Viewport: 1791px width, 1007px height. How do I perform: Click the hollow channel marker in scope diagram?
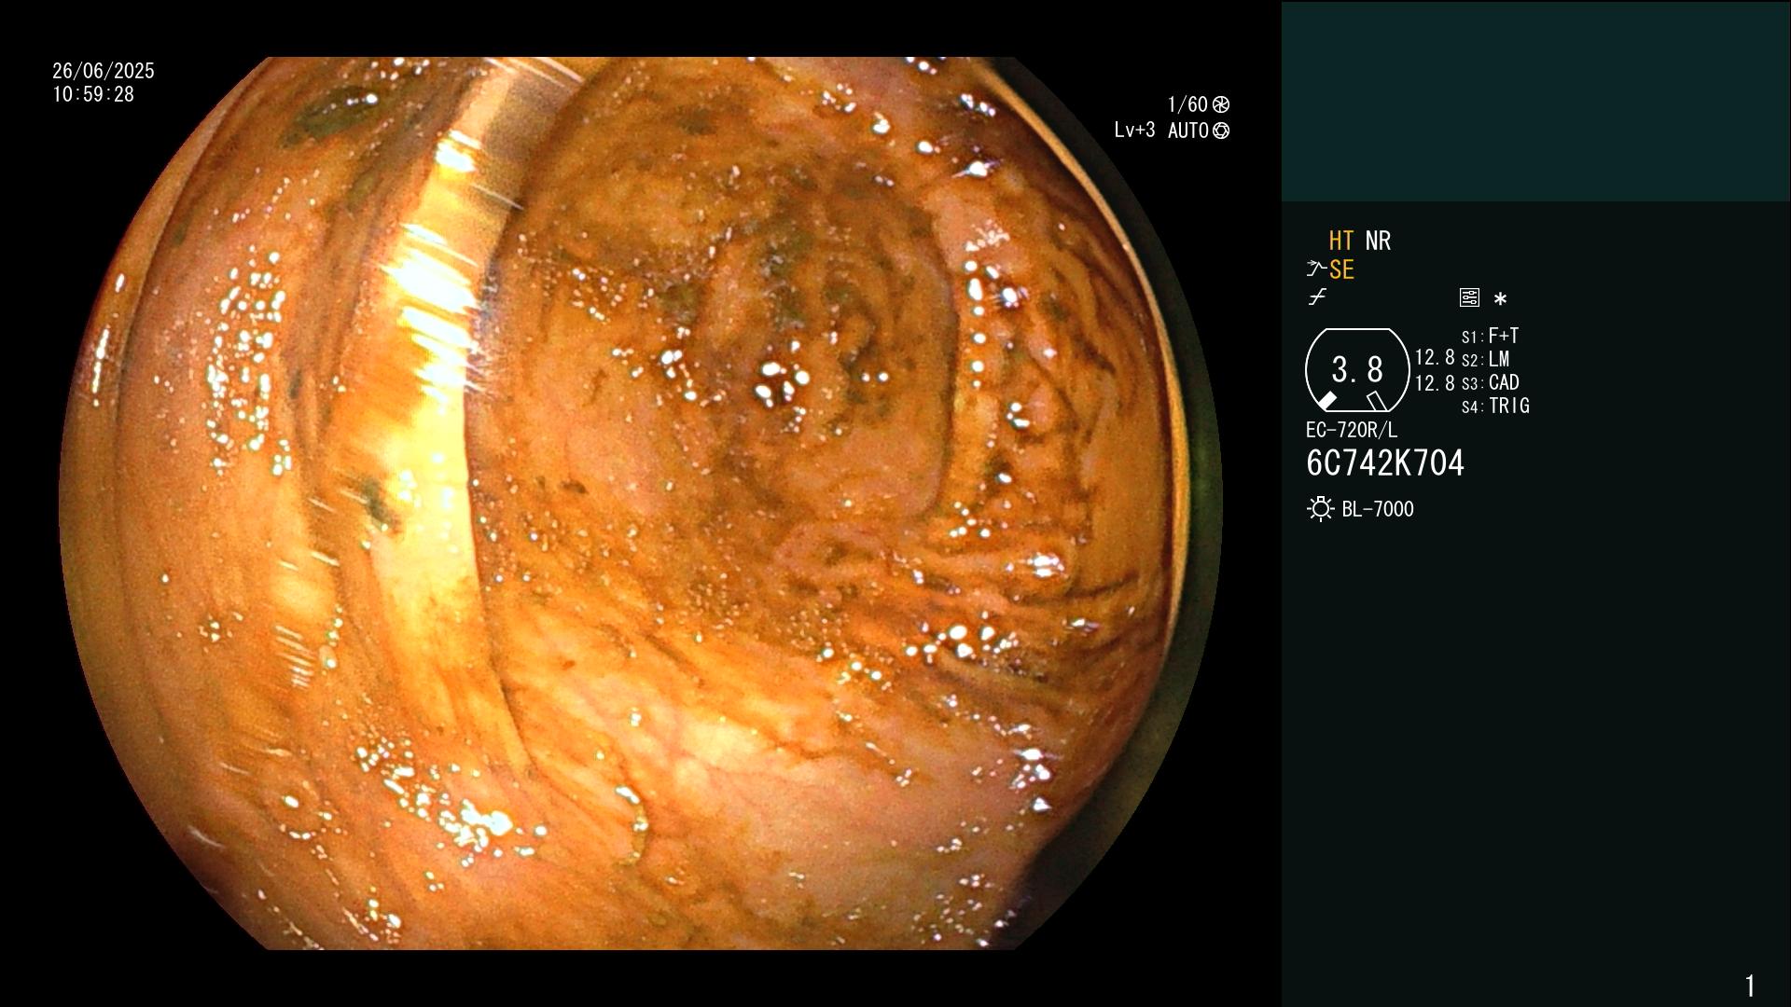1377,401
